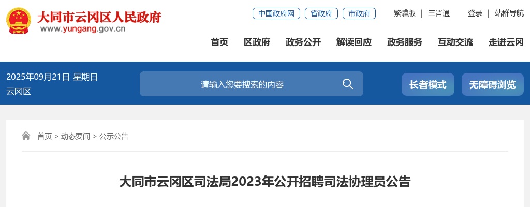
Task: Enable 长者模式 elder mode
Action: click(x=428, y=84)
